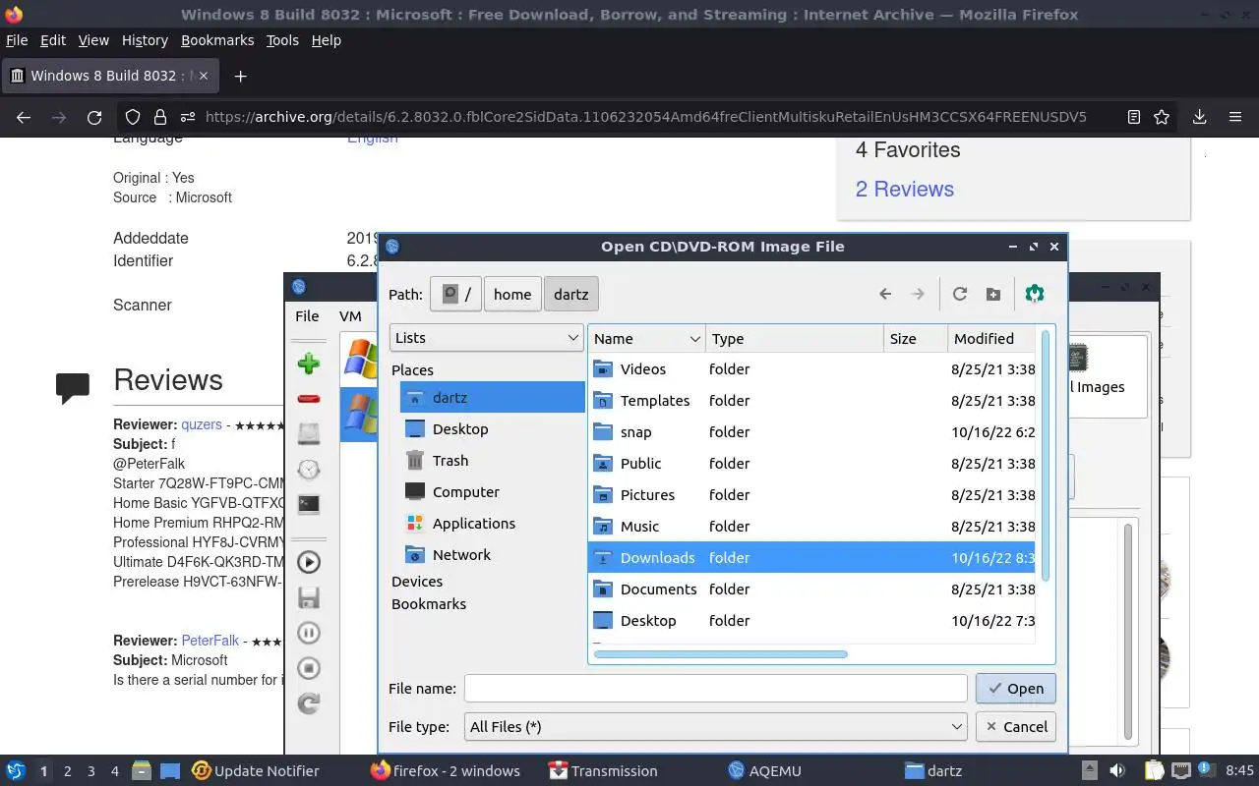Go back using the dialog's left arrow icon
This screenshot has width=1259, height=786.
tap(885, 294)
